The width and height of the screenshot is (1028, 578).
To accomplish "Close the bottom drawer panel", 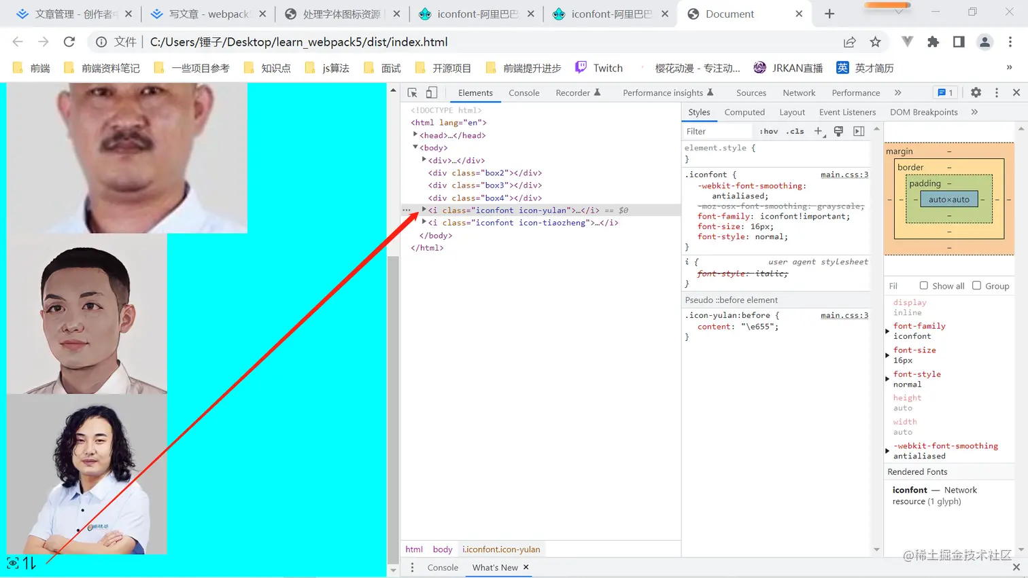I will click(x=1016, y=567).
